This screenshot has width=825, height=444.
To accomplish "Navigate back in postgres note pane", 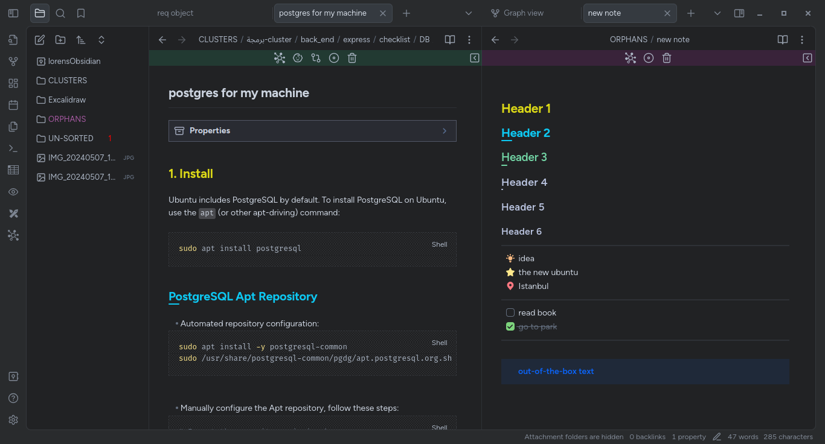I will (x=162, y=40).
